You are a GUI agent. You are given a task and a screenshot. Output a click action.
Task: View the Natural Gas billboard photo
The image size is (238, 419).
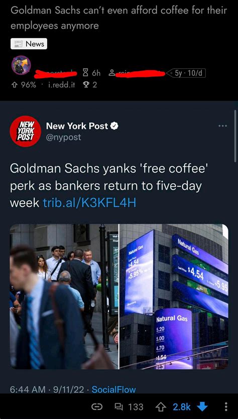pyautogui.click(x=174, y=297)
